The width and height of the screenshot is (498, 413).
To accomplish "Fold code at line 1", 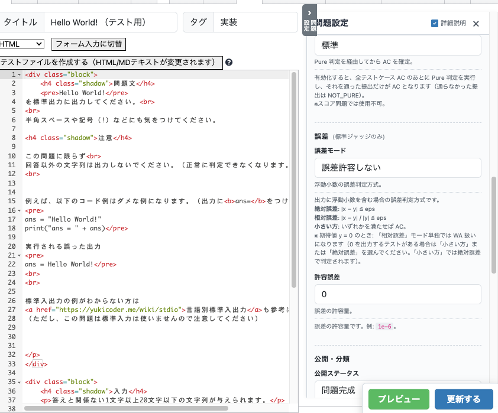I will pyautogui.click(x=20, y=75).
